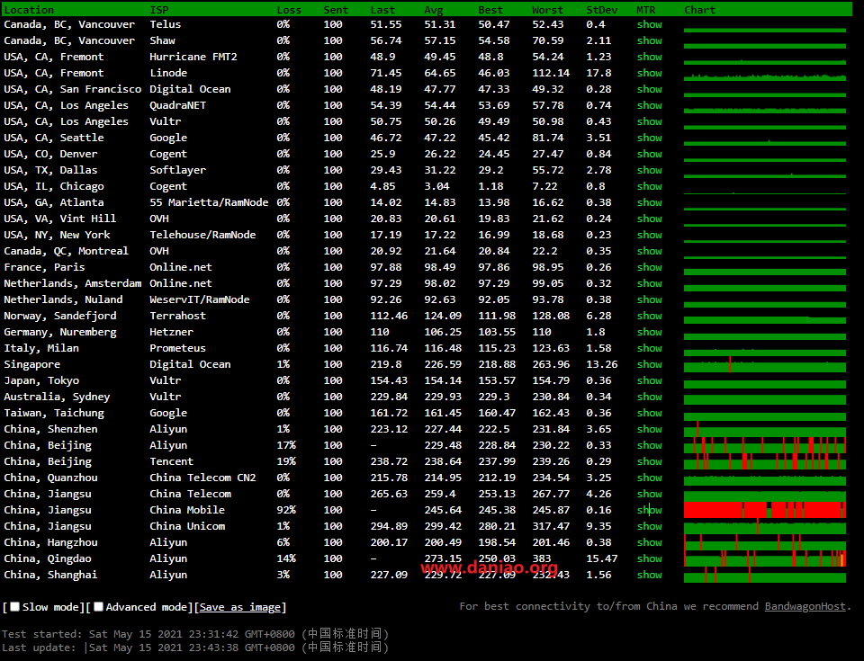
Task: Show MTR for Singapore Digital Ocean
Action: coord(649,364)
